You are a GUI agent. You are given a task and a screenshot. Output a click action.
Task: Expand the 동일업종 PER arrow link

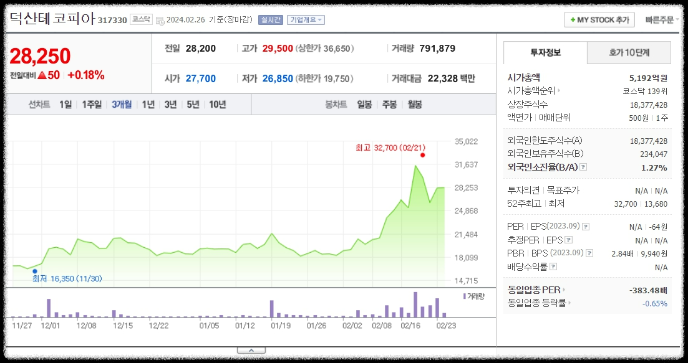click(564, 290)
